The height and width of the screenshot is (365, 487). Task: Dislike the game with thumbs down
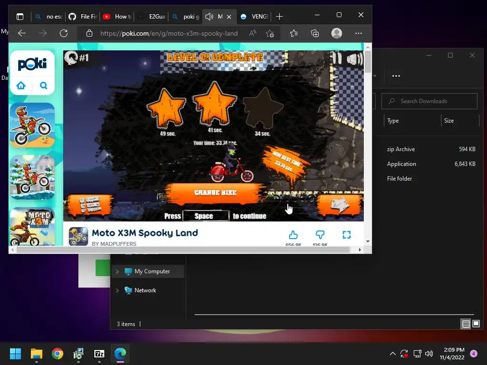point(320,235)
